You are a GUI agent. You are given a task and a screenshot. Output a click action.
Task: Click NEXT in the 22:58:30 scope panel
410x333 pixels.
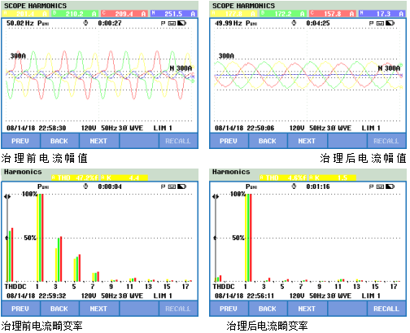(98, 141)
